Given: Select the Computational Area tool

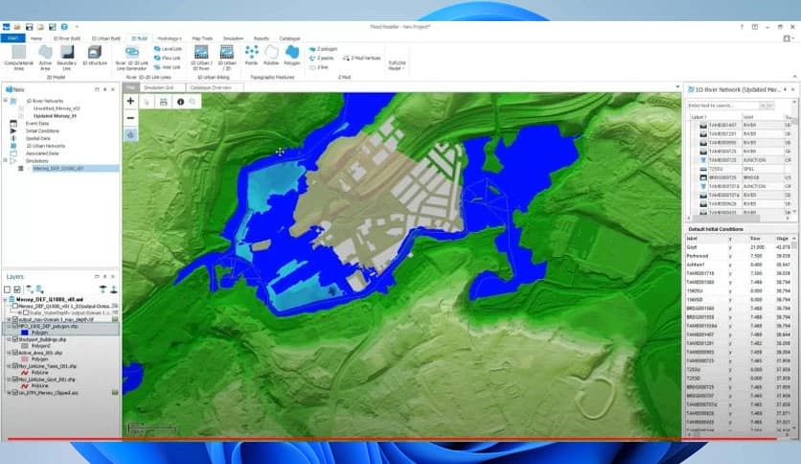Looking at the screenshot, I should pyautogui.click(x=19, y=58).
